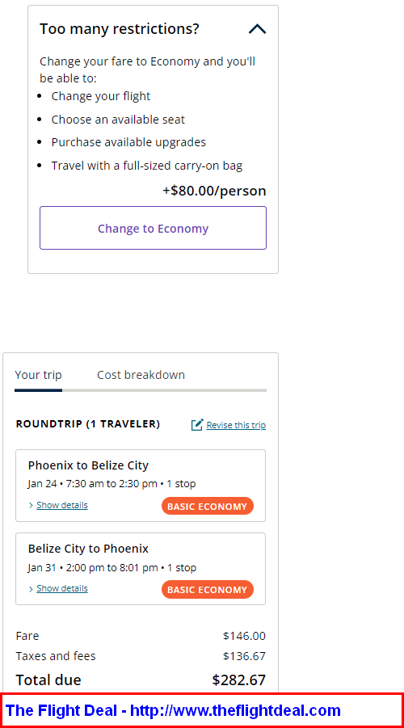The image size is (404, 728).
Task: Show details for Phoenix to Belize City
Action: pos(61,505)
